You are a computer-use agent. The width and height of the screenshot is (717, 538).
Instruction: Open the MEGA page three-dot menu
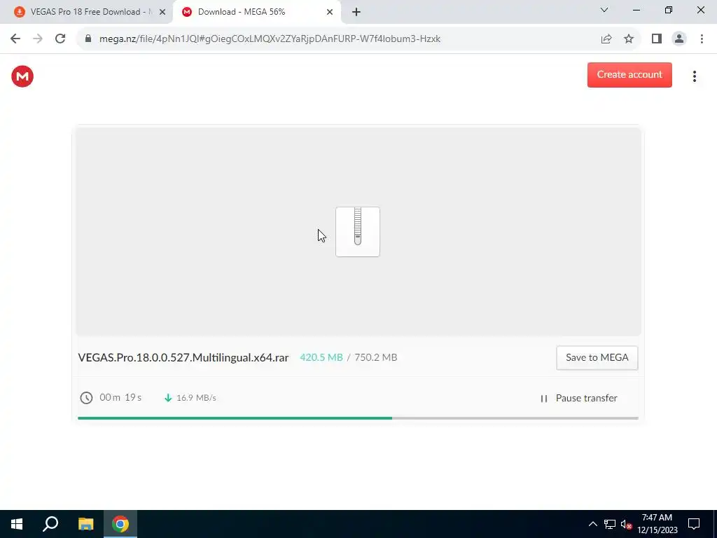(694, 76)
